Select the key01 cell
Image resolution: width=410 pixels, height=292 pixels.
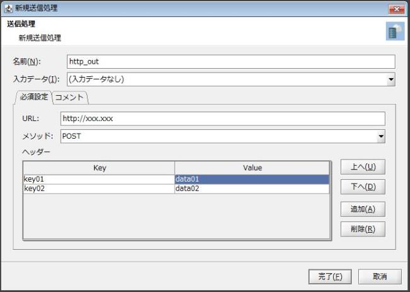point(99,179)
